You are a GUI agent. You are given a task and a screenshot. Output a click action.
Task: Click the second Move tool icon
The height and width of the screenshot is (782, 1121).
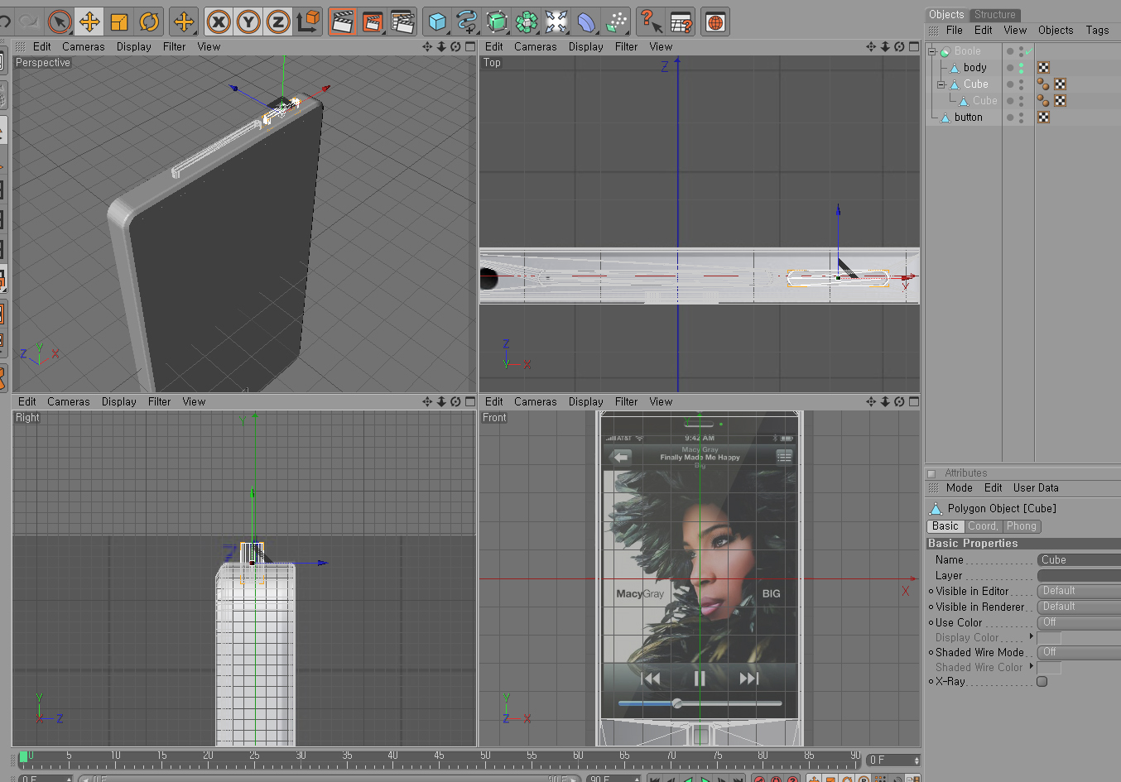tap(184, 22)
